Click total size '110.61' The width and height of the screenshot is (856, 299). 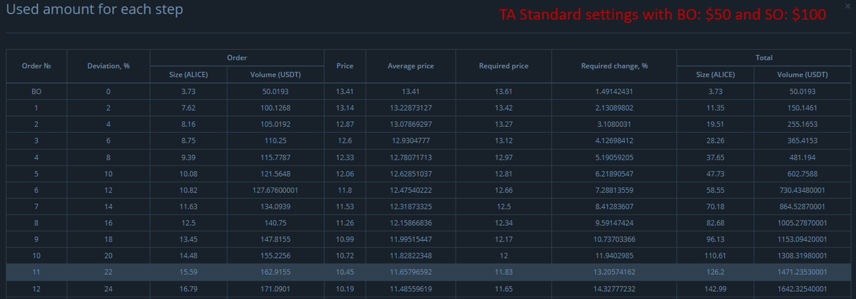tap(715, 255)
